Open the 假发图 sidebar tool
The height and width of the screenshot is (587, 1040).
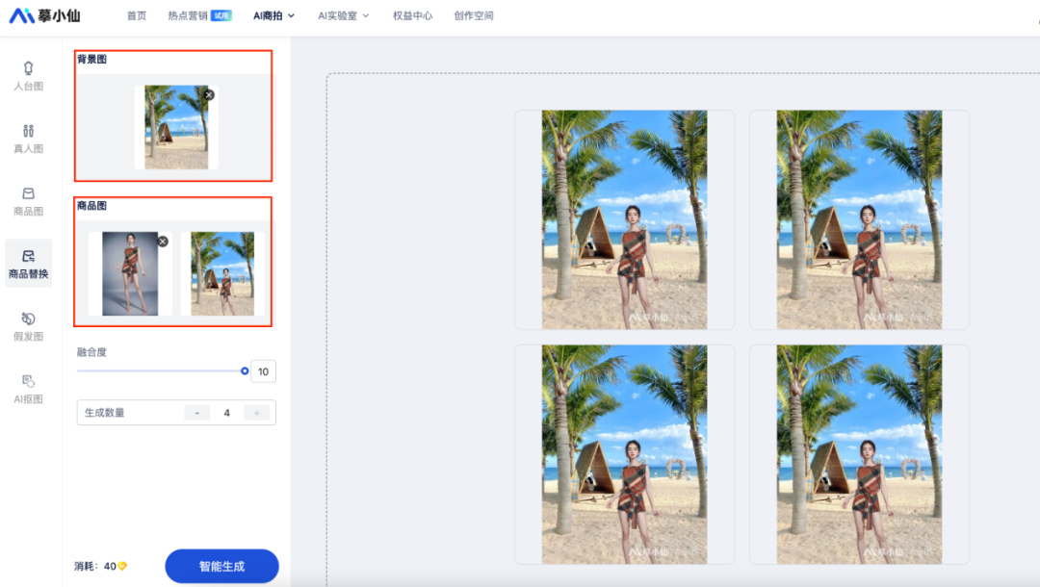tap(28, 327)
